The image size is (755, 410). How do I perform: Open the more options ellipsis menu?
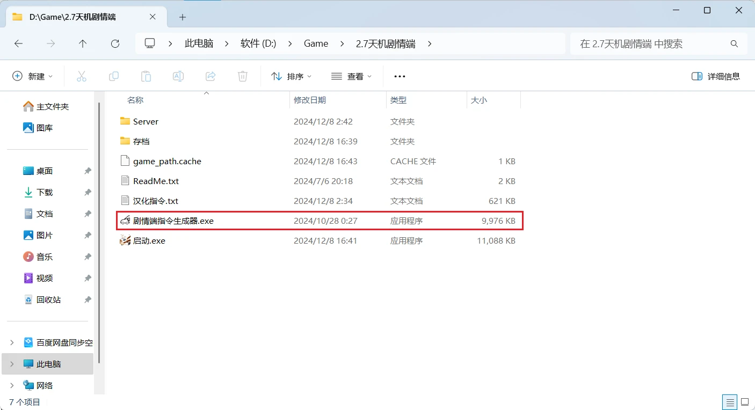[400, 76]
